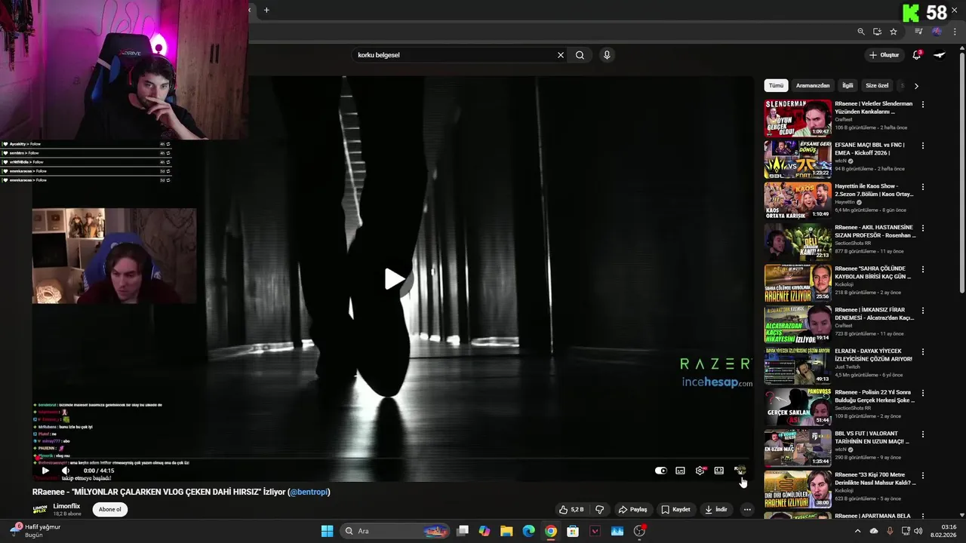Click the taskbar search box Ara

(x=395, y=531)
